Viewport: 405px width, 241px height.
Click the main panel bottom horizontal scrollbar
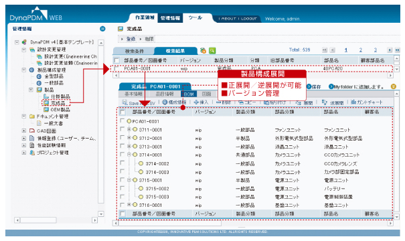pyautogui.click(x=169, y=223)
